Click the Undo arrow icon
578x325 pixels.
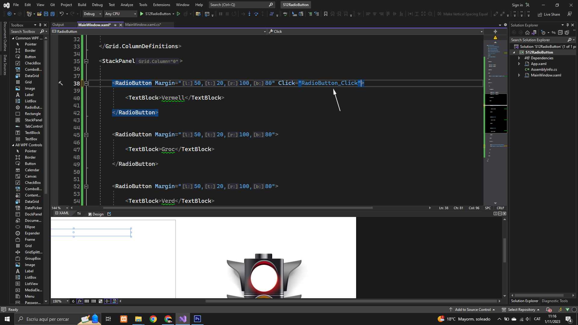pos(61,14)
